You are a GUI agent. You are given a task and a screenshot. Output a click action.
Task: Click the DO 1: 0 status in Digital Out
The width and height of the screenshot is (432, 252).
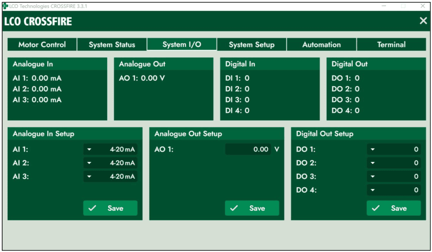point(345,78)
